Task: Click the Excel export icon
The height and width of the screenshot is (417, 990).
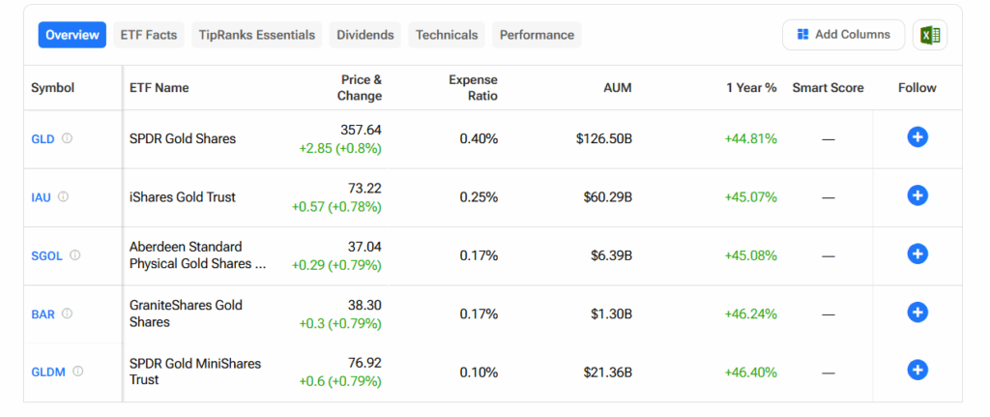Action: [930, 35]
